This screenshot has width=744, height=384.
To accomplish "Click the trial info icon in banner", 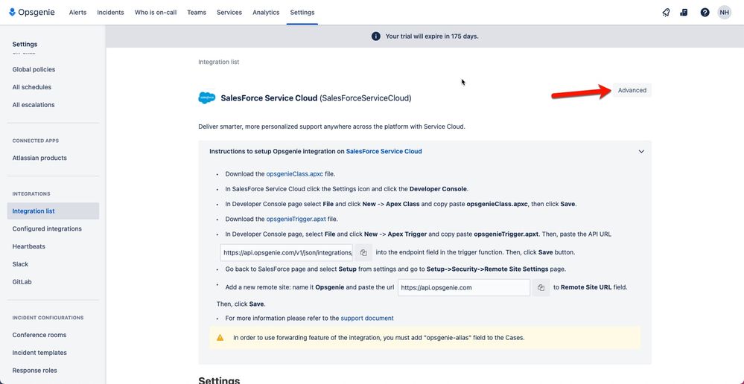I will tap(376, 36).
